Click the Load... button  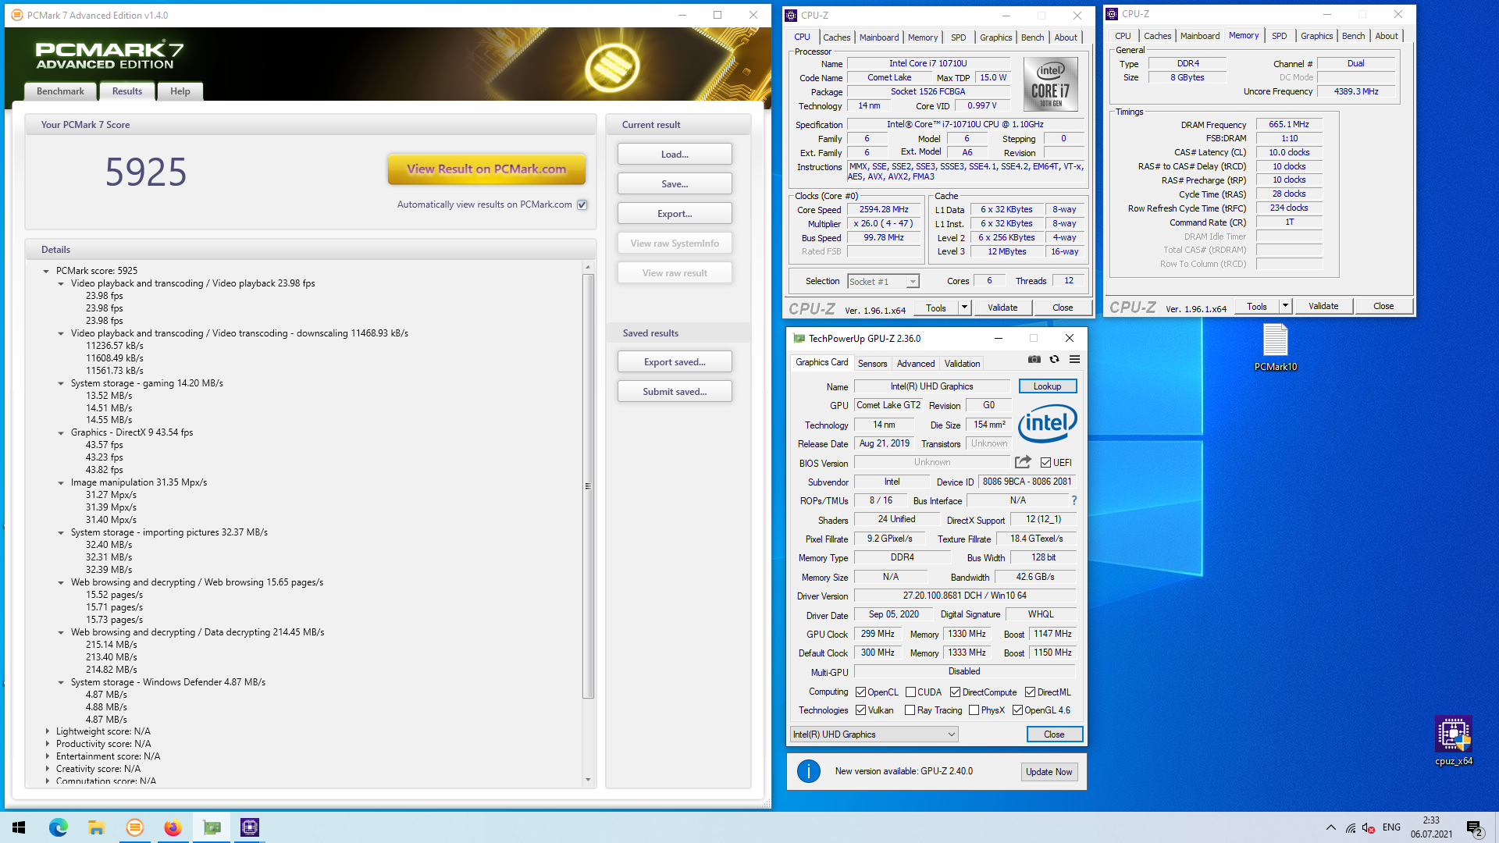pos(675,154)
